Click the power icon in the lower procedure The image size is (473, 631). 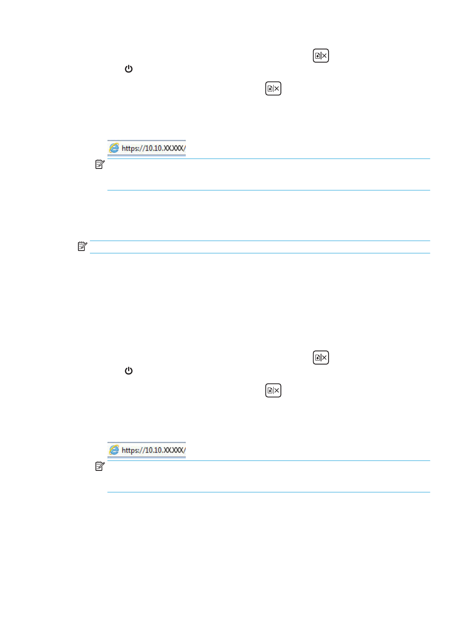[128, 371]
